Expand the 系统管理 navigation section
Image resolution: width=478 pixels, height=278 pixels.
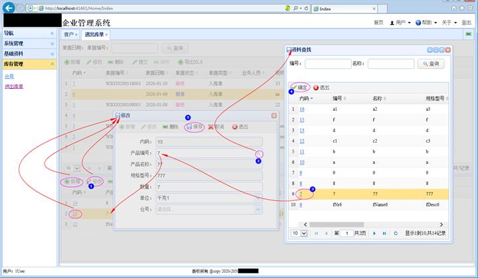tap(52, 43)
